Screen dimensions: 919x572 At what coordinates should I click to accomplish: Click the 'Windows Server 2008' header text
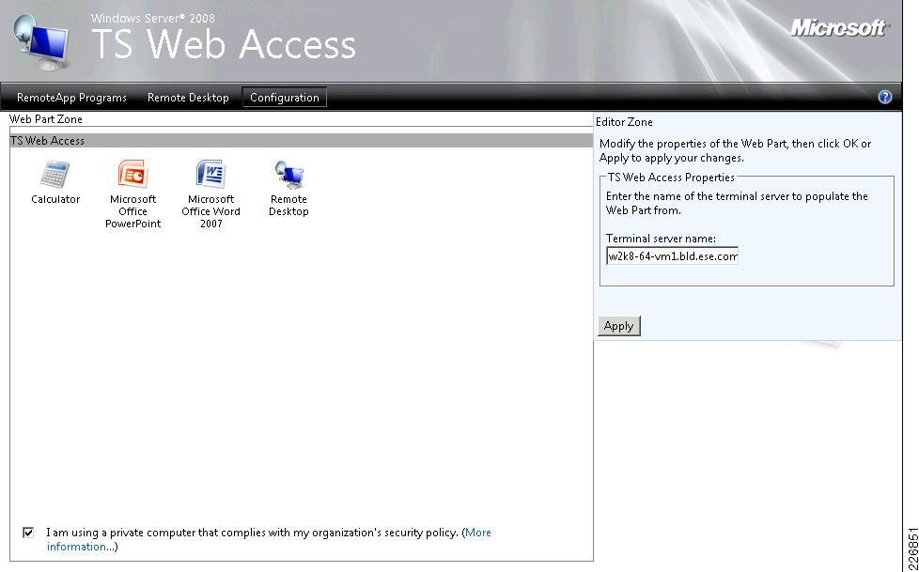(x=153, y=18)
